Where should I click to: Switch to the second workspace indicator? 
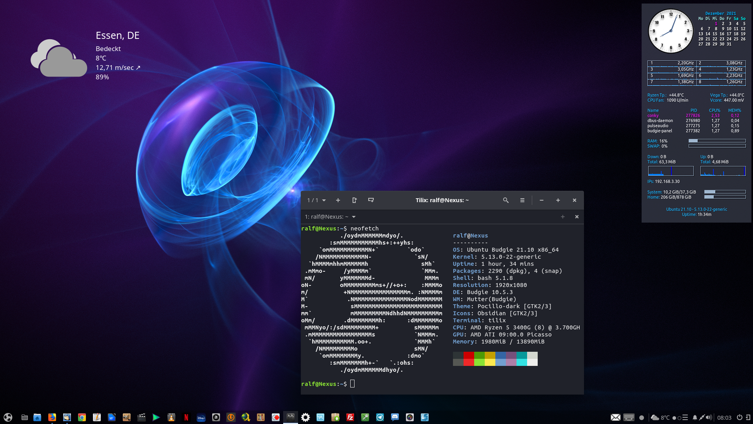(679, 418)
